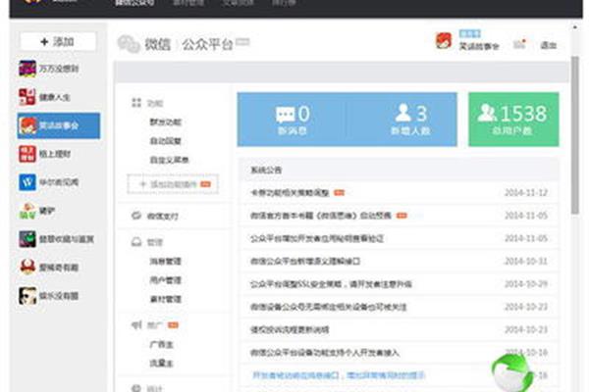The height and width of the screenshot is (392, 589).
Task: Open 流量主 menu item
Action: (162, 364)
